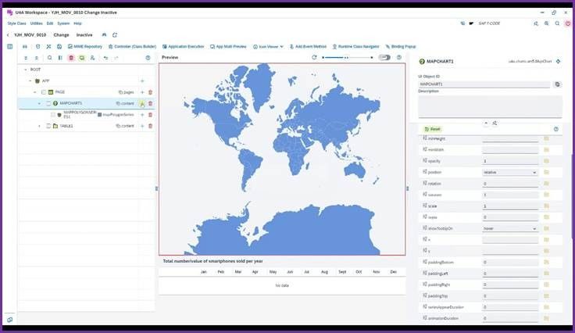Click Add Event Method
575x333 pixels.
point(308,47)
